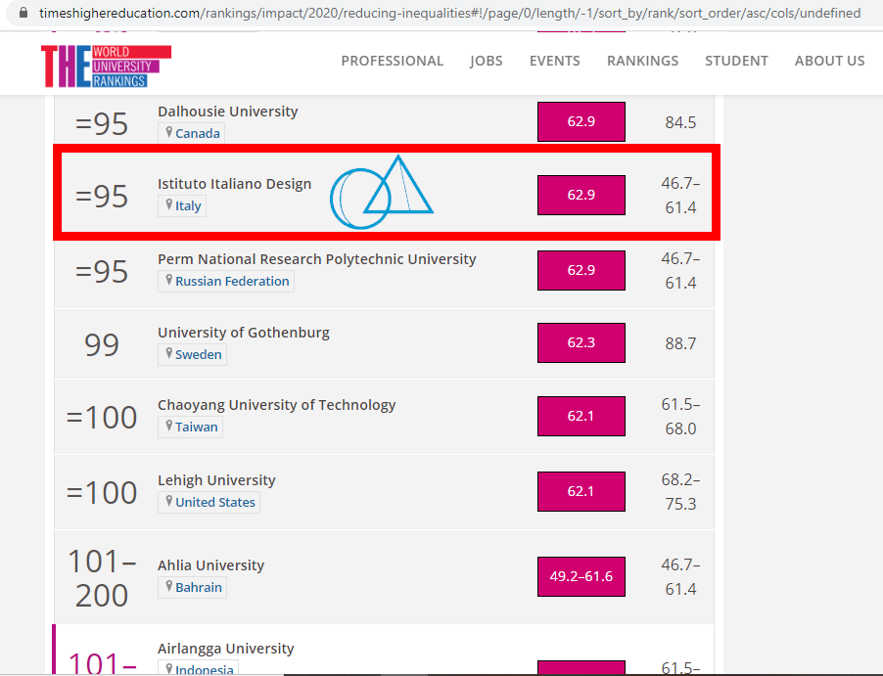Click the location pin icon next to Canada

pyautogui.click(x=169, y=132)
